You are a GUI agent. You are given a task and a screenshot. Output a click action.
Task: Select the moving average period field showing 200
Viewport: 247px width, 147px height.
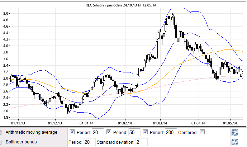(x=171, y=133)
